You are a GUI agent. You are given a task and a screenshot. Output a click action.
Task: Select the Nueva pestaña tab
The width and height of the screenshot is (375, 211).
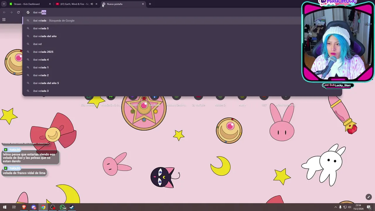pos(123,4)
